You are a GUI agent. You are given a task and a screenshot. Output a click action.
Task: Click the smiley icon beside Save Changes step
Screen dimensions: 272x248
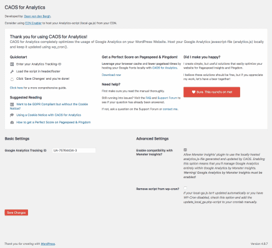(12, 79)
